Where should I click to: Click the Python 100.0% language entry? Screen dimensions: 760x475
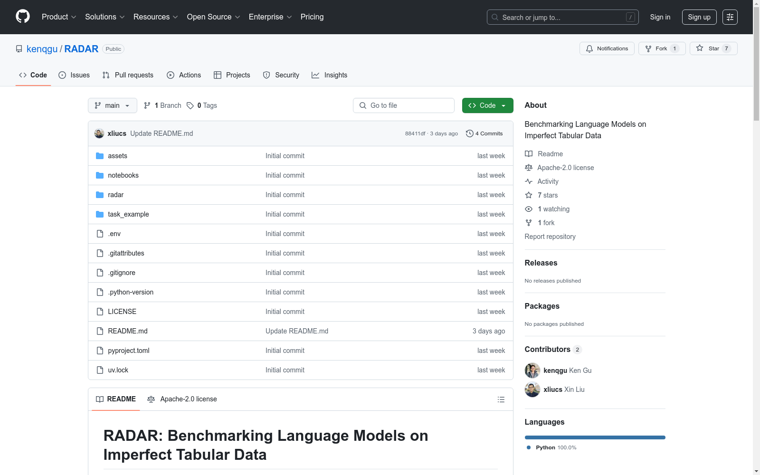[x=551, y=447]
